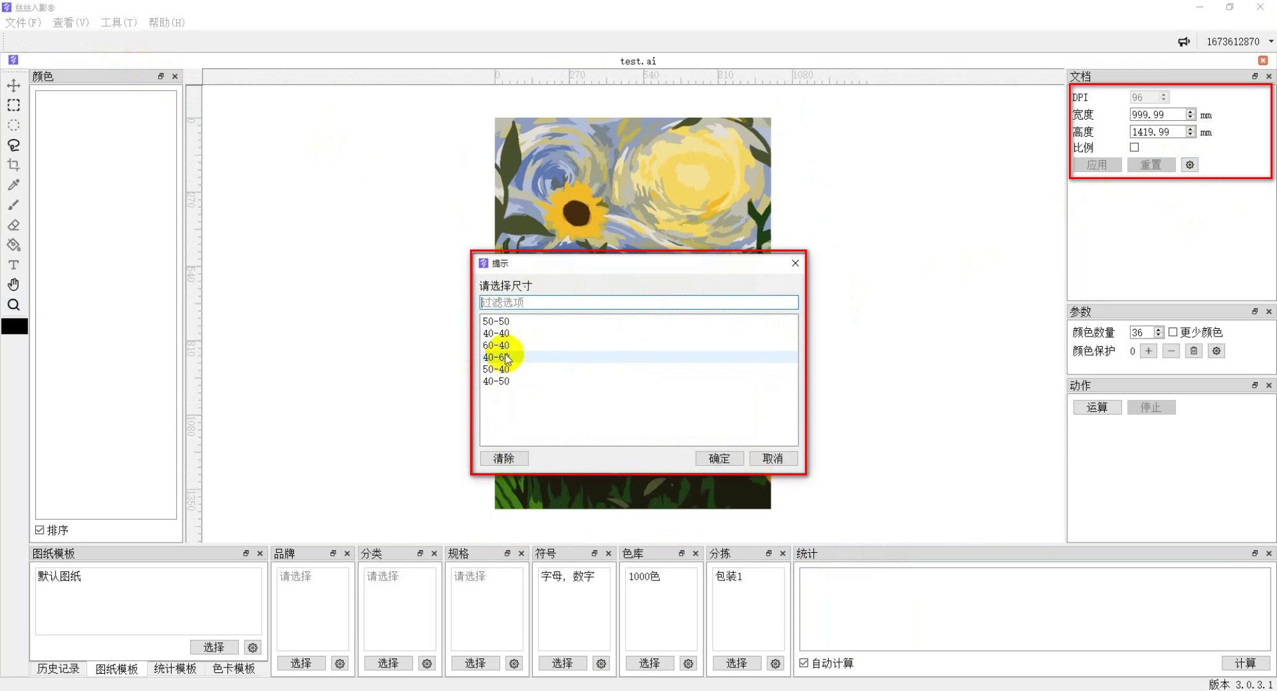1277x691 pixels.
Task: Increase the 宽度 width spinner
Action: [1190, 112]
